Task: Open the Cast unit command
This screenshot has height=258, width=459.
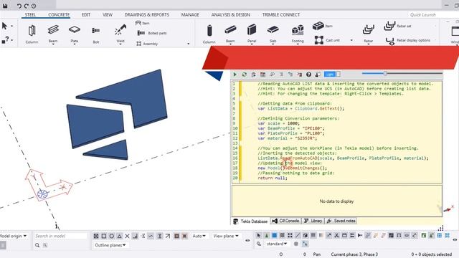Action: (327, 40)
